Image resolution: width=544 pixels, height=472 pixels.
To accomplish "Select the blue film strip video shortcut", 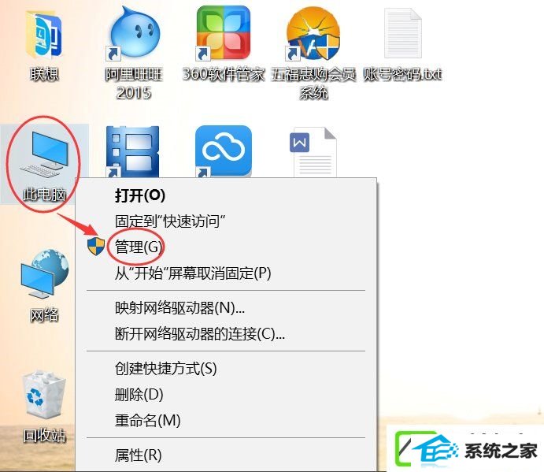I will pos(133,152).
